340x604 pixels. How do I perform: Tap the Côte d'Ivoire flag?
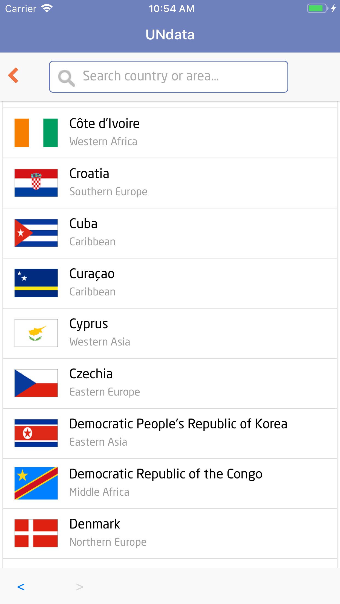point(36,133)
